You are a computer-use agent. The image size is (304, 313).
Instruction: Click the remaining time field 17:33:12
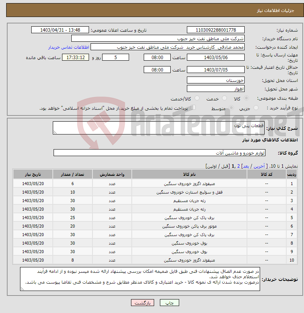click(76, 57)
